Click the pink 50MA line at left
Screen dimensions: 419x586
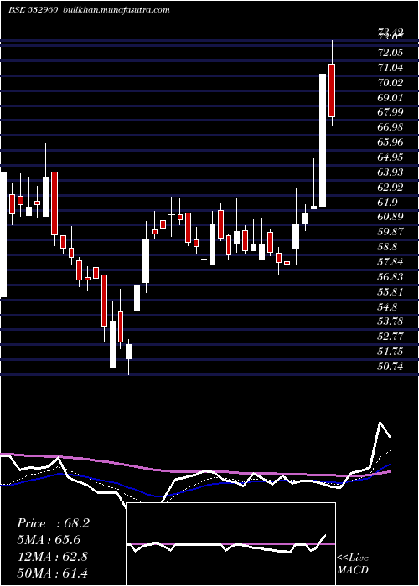[x=15, y=455]
